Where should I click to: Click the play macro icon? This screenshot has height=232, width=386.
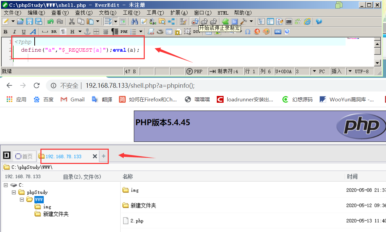tap(204, 22)
